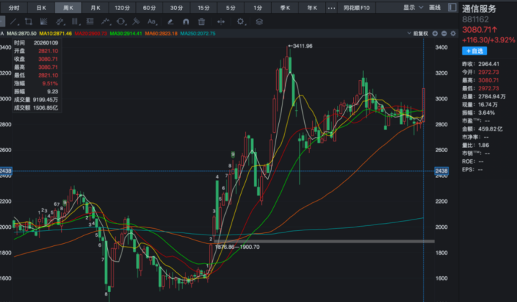The height and width of the screenshot is (302, 517).
Task: Expand the 显示 dropdown
Action: pyautogui.click(x=412, y=7)
